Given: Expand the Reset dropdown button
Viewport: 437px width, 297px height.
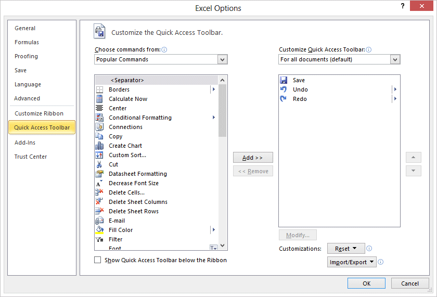Looking at the screenshot, I should tap(346, 249).
